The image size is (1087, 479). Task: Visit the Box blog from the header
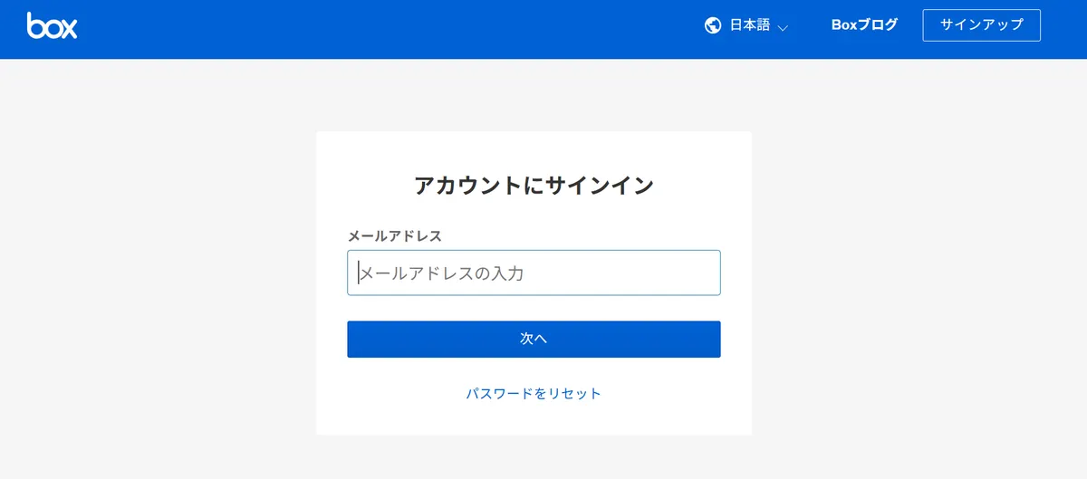pyautogui.click(x=864, y=24)
